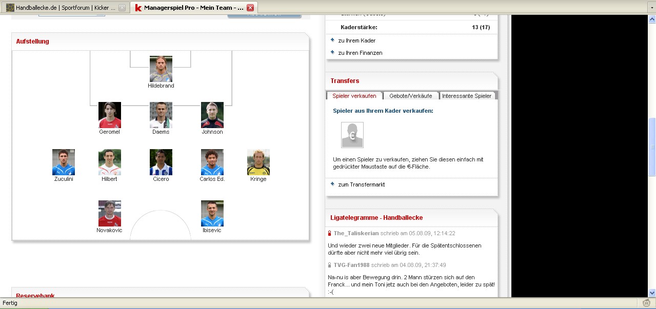Click the page's vertical scrollbar down arrow
656x309 pixels.
(x=652, y=293)
